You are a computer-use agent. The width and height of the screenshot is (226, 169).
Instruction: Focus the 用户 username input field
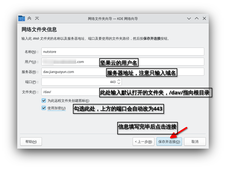click(70, 62)
